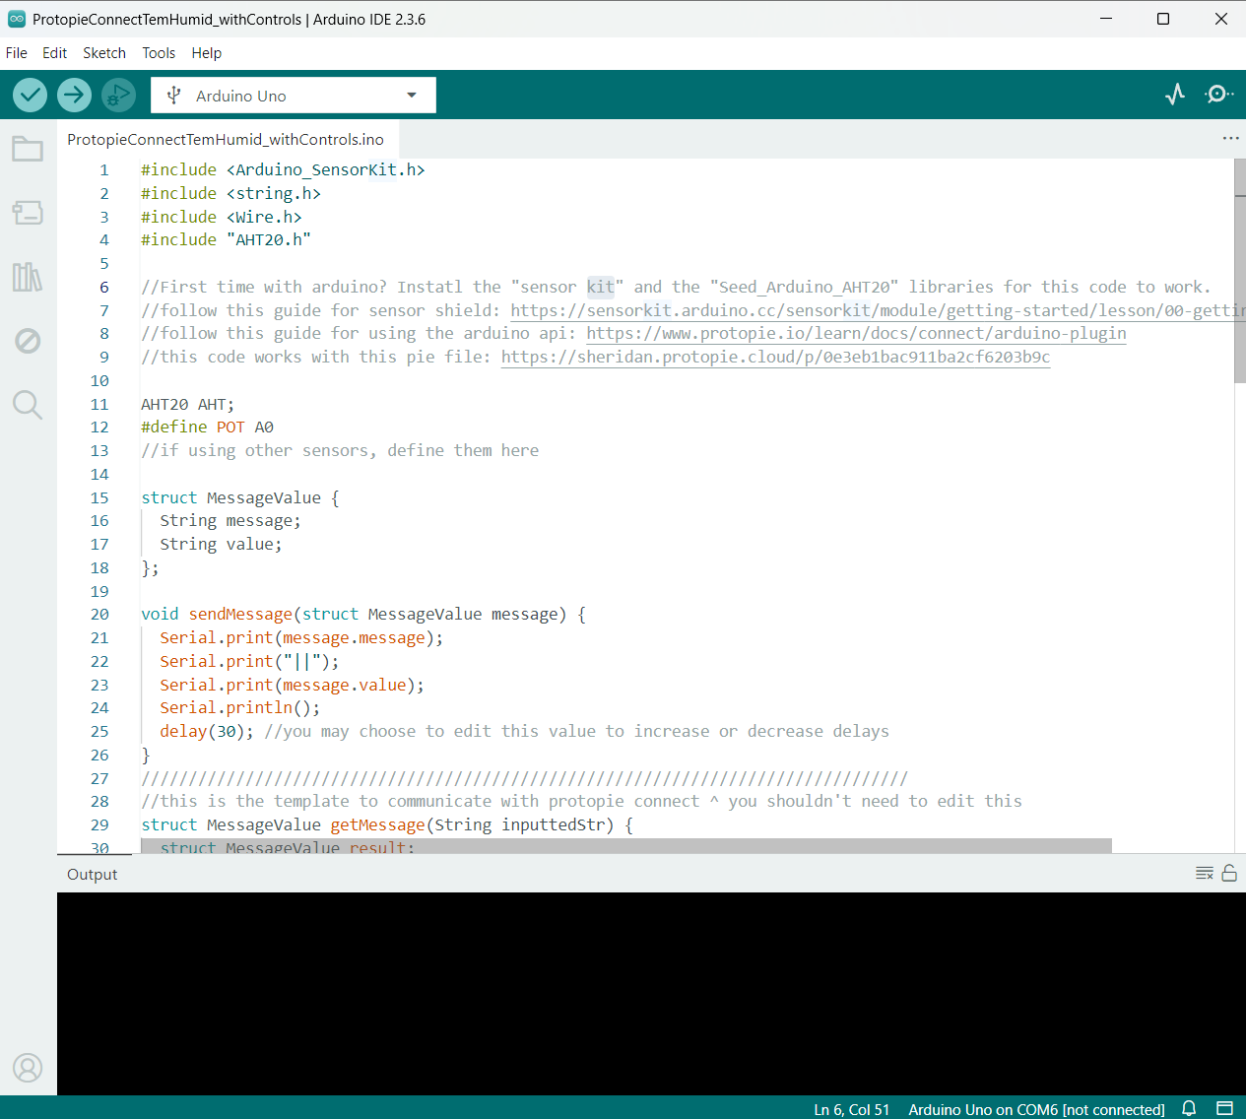The image size is (1246, 1119).
Task: Open the Search sidebar panel
Action: pos(28,405)
